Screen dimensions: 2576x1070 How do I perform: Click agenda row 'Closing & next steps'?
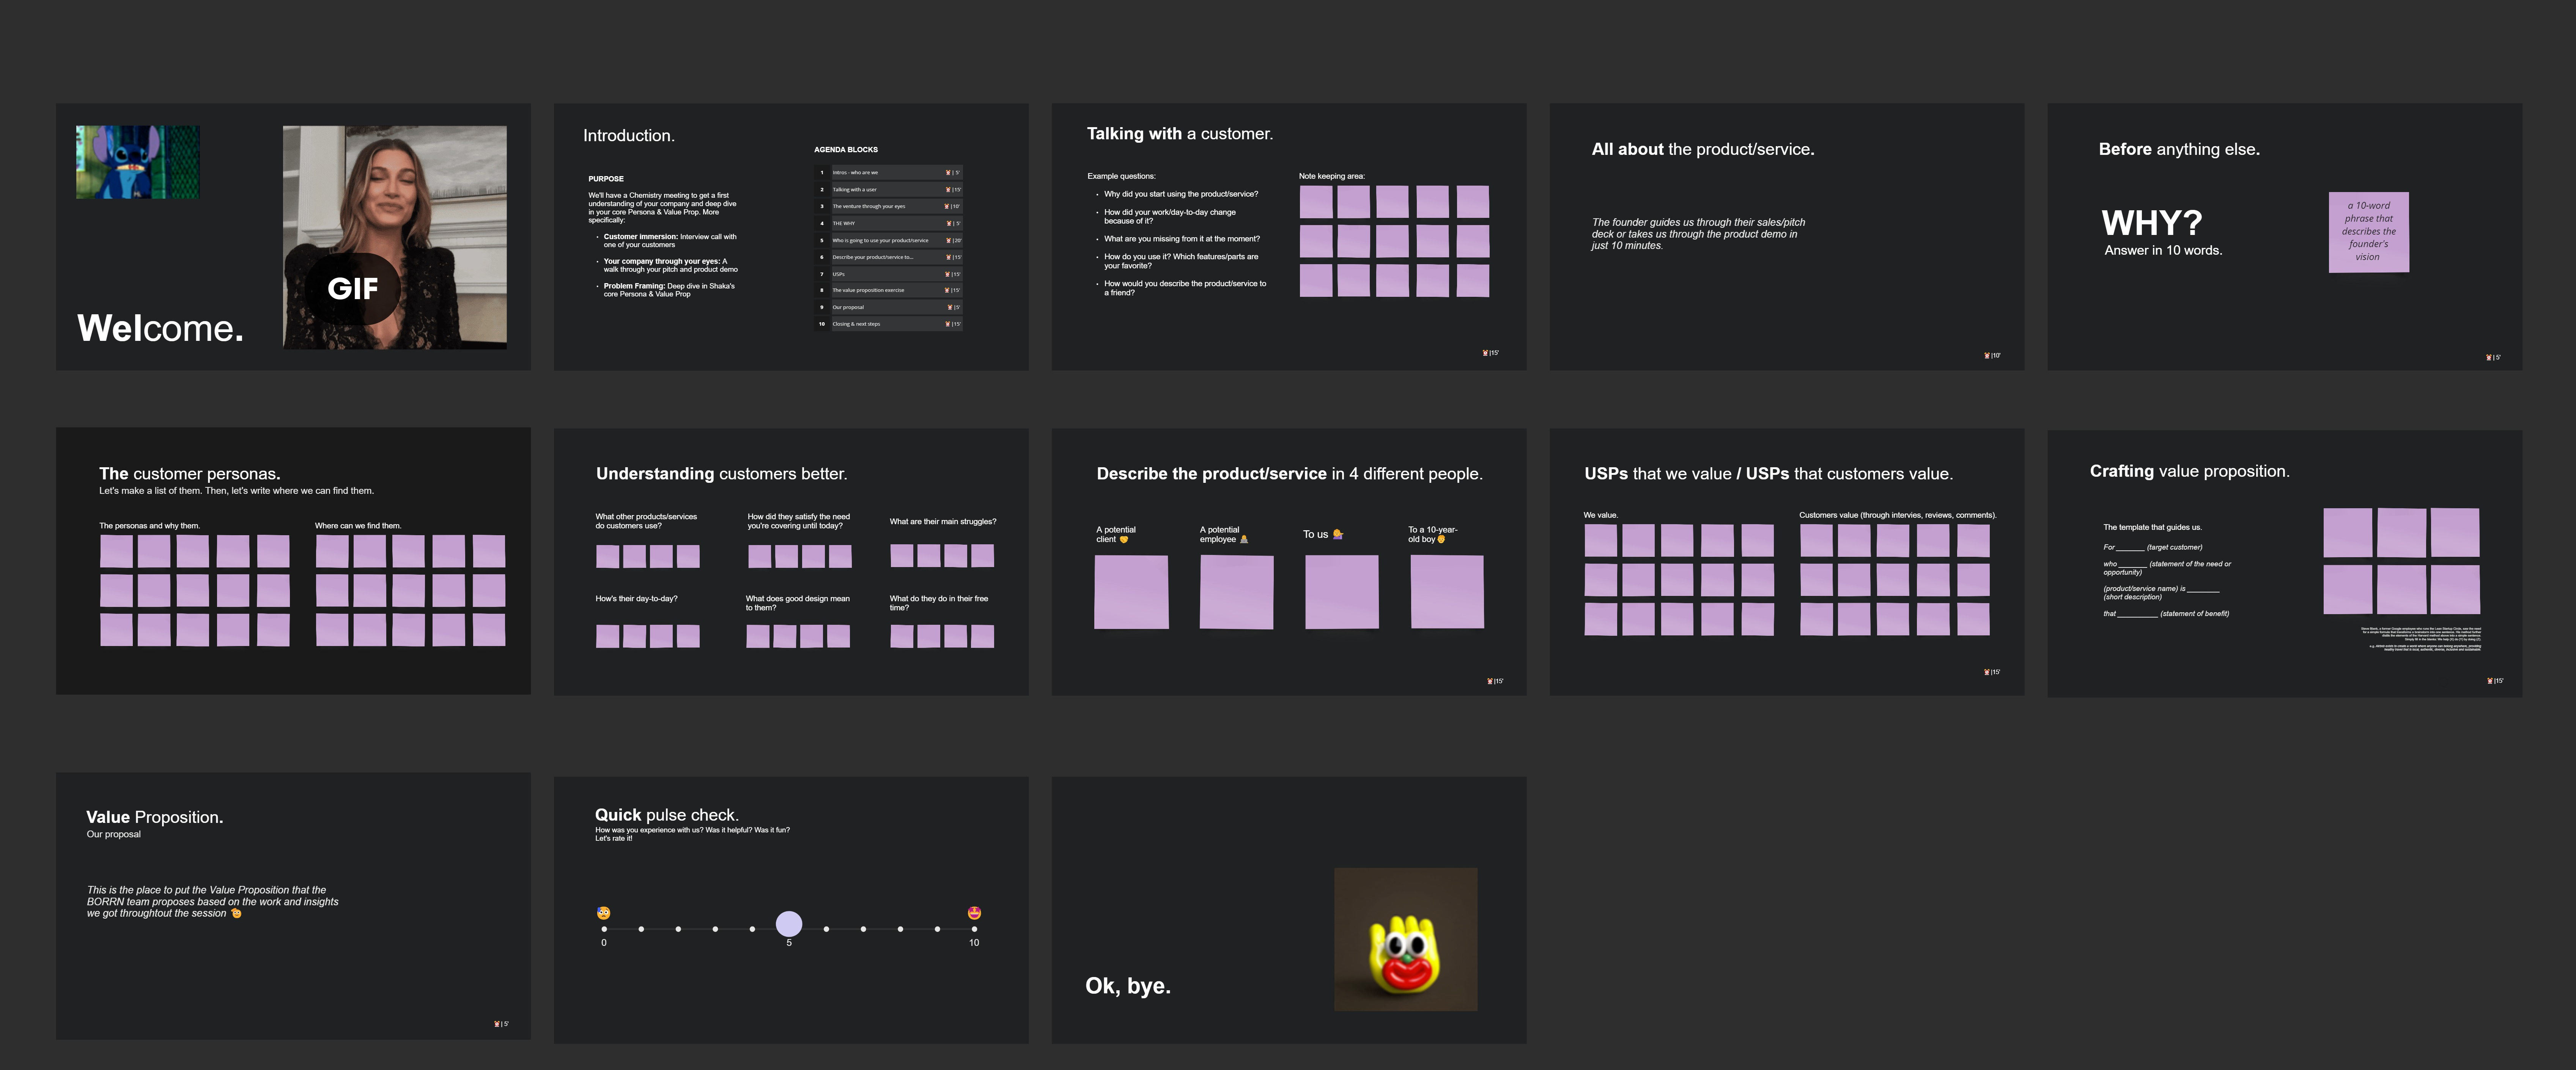tap(889, 324)
